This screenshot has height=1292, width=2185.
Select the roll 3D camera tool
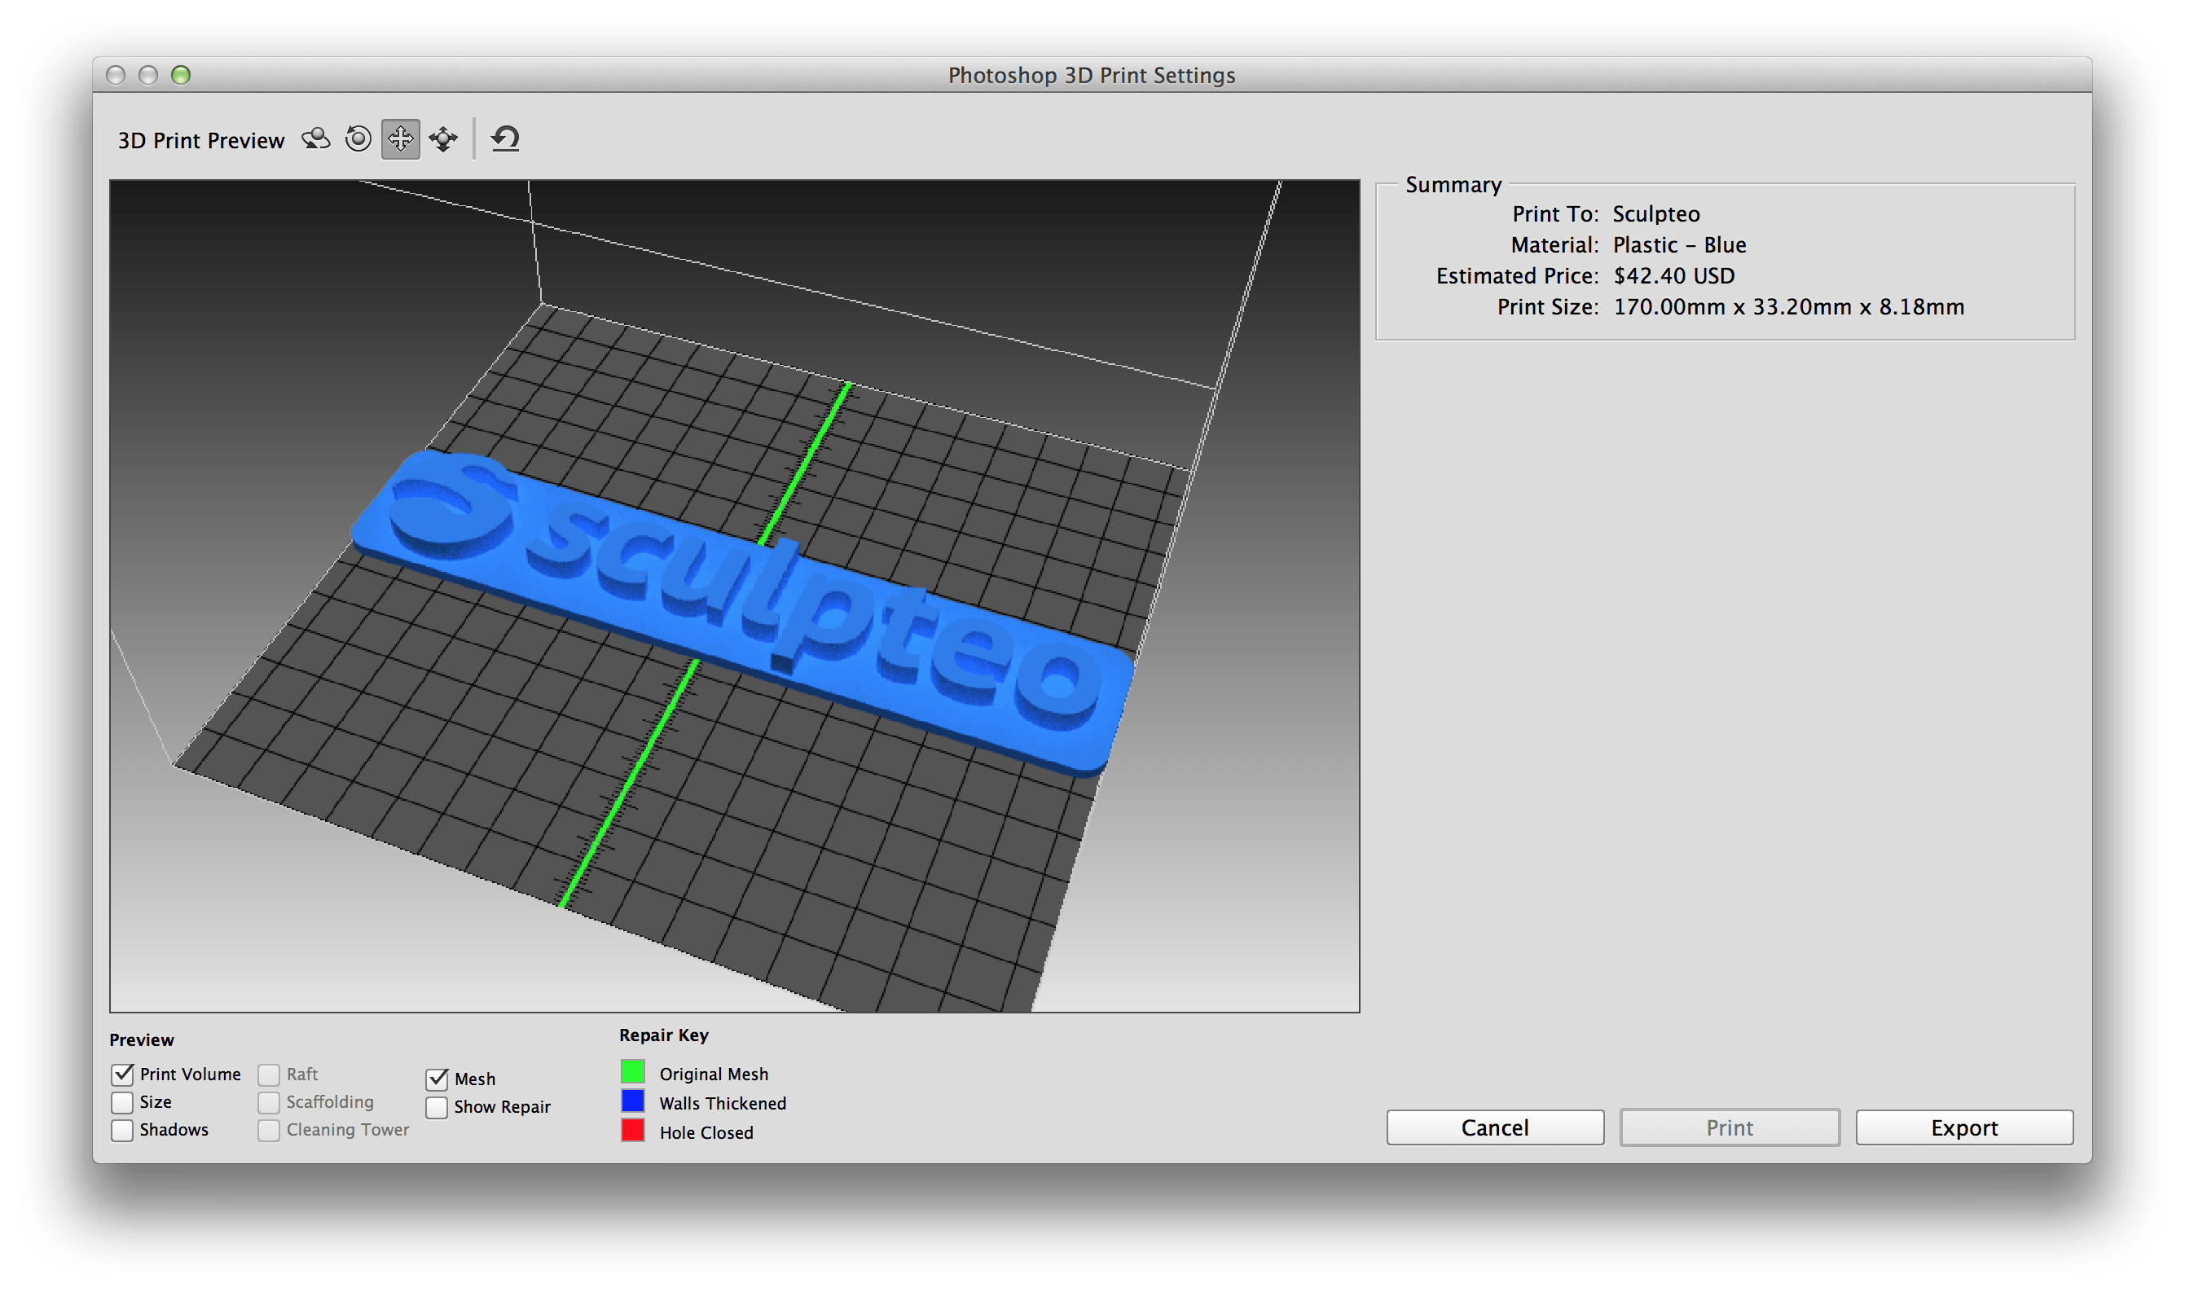358,139
